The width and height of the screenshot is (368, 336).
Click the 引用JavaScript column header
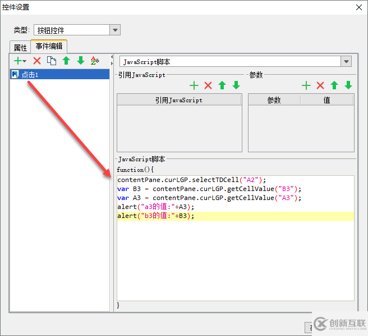coord(179,100)
